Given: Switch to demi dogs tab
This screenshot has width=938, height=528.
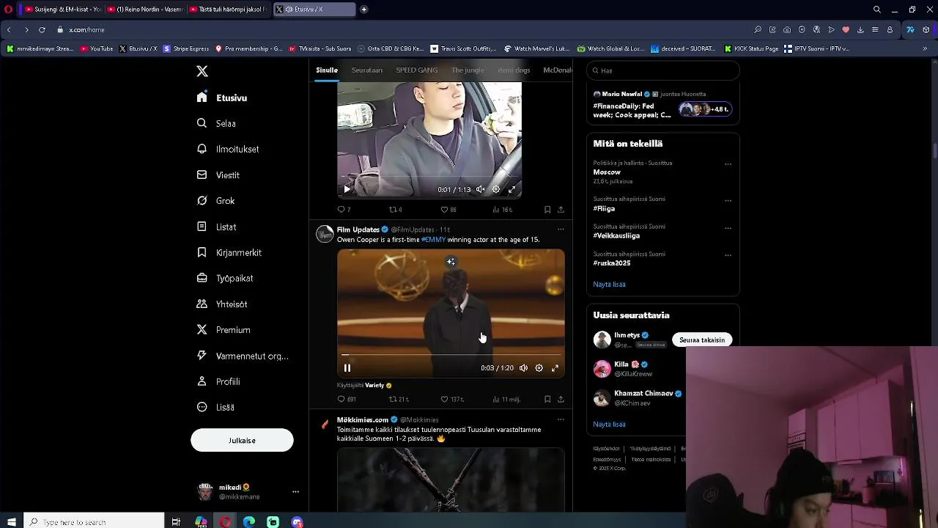Looking at the screenshot, I should click(514, 70).
